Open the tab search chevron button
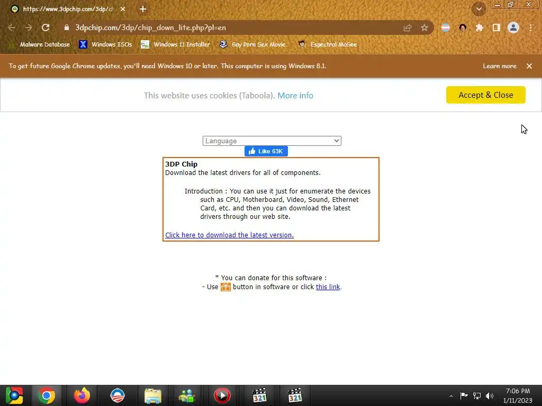The image size is (542, 406). (x=479, y=9)
